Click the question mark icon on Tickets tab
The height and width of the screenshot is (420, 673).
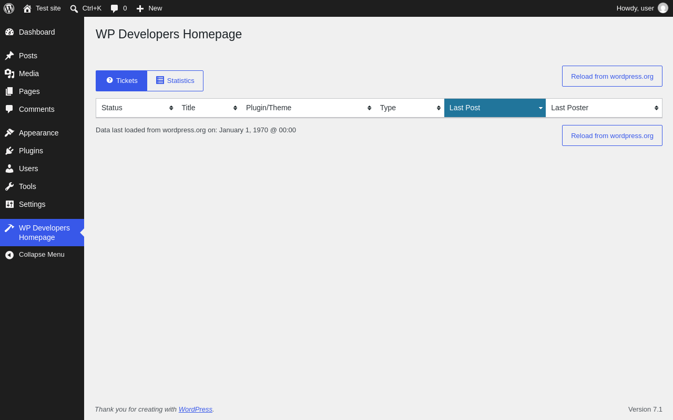coord(109,80)
